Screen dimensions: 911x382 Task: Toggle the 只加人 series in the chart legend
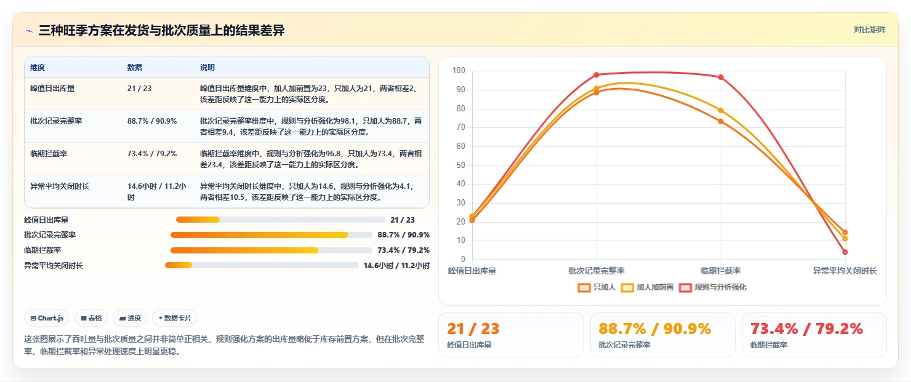click(x=596, y=287)
